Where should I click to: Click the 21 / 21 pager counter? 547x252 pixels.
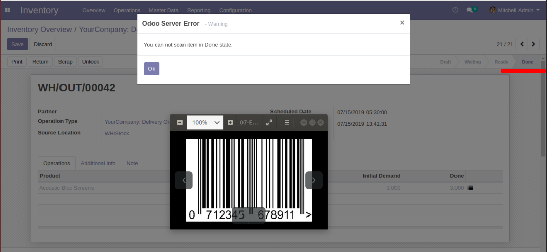tap(505, 44)
